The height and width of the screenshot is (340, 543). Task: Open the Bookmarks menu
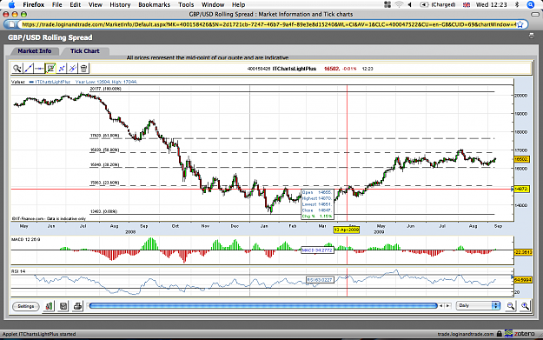tap(154, 4)
